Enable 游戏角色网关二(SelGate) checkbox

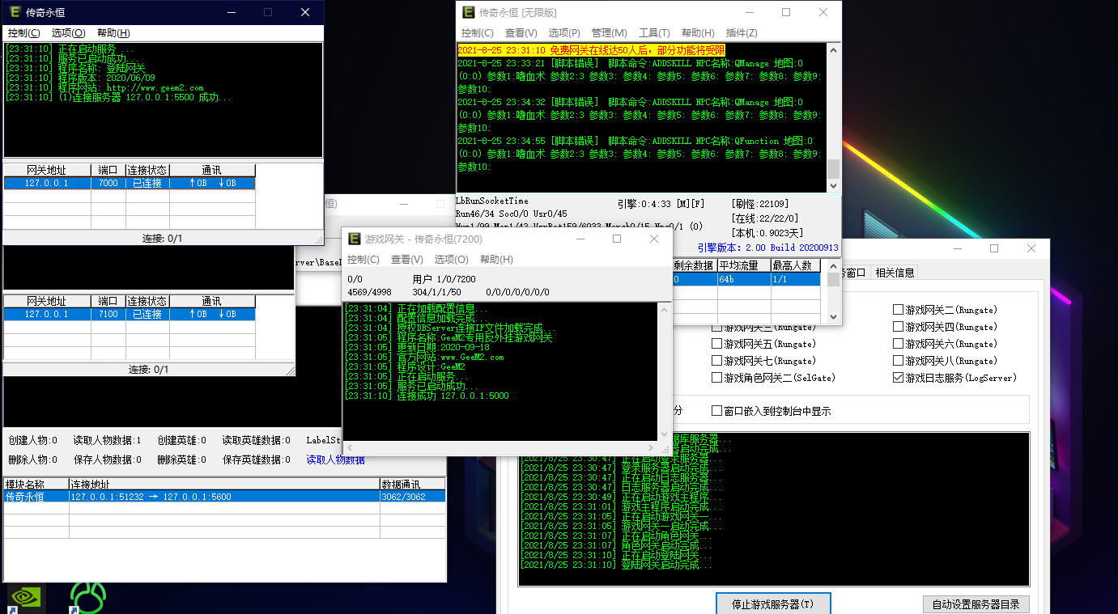[x=716, y=378]
